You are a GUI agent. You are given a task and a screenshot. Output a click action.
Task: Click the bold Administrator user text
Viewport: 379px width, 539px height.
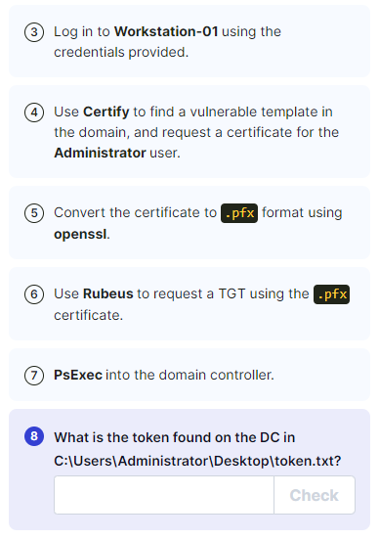point(100,153)
